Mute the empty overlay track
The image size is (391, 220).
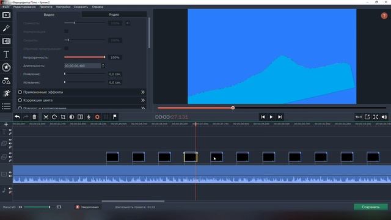(x=10, y=144)
